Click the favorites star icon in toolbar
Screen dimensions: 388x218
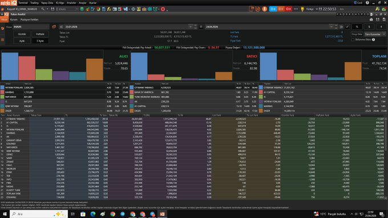pos(2,9)
